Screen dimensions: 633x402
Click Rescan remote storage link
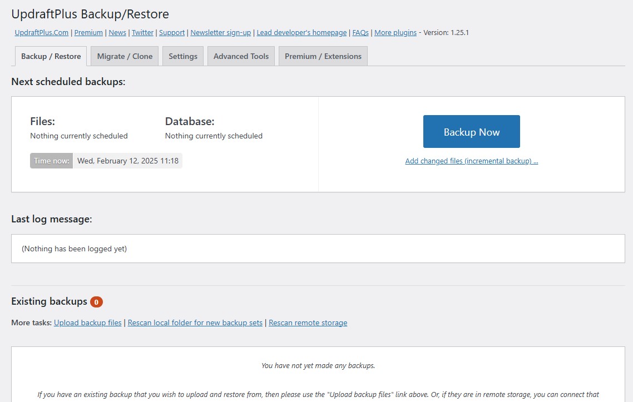[x=308, y=323]
